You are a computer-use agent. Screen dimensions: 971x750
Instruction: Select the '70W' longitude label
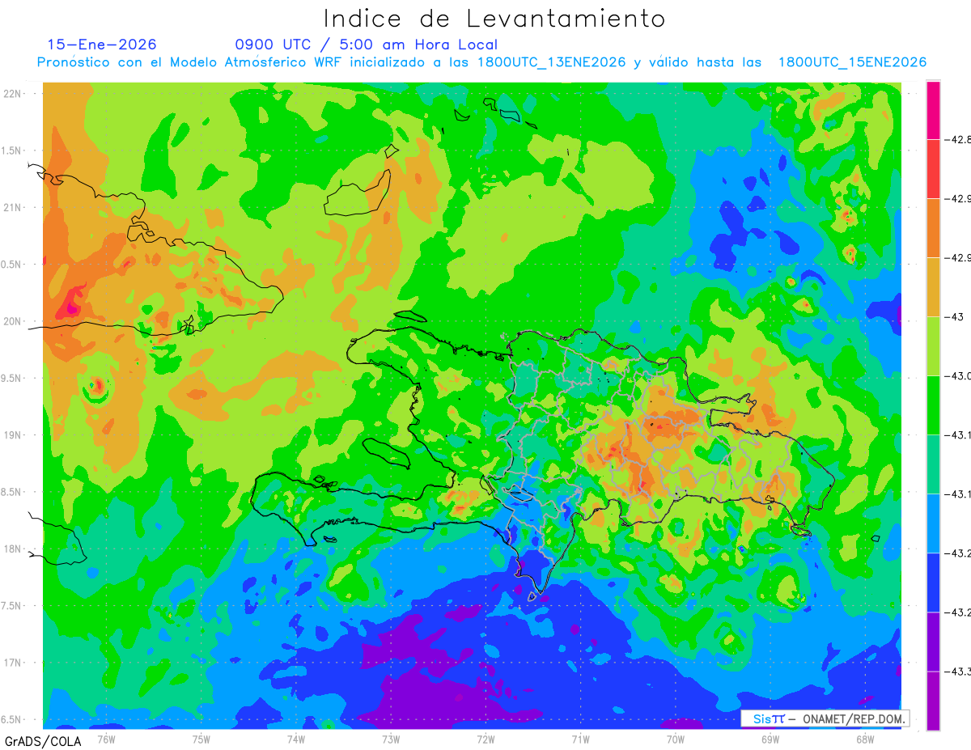pyautogui.click(x=676, y=739)
